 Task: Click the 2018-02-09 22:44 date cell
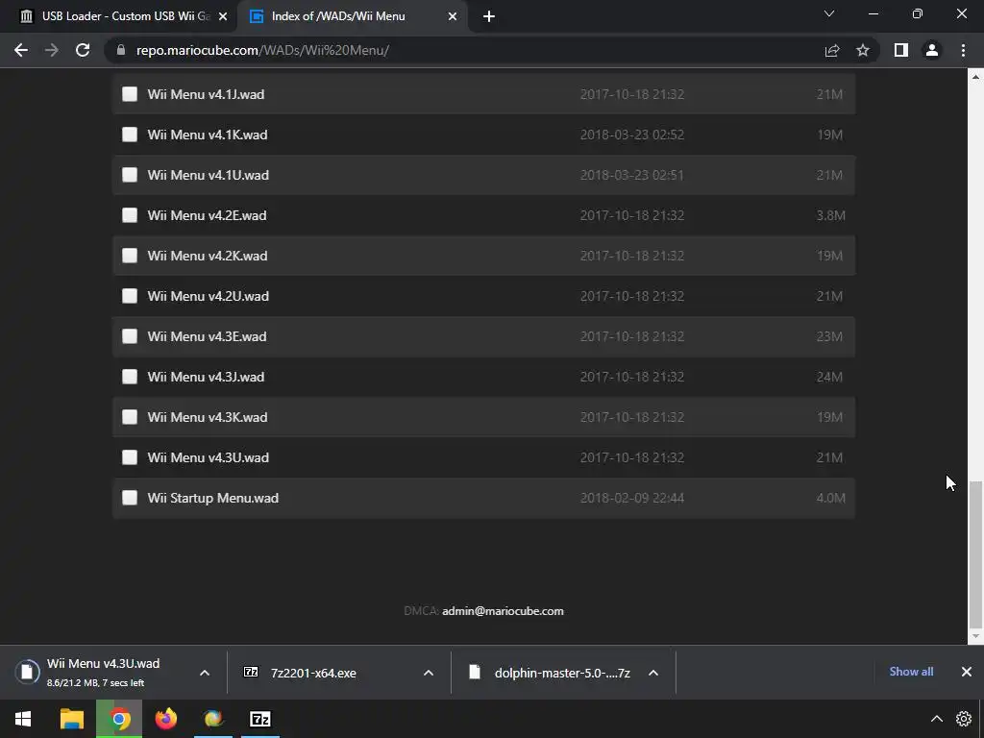[x=632, y=498]
